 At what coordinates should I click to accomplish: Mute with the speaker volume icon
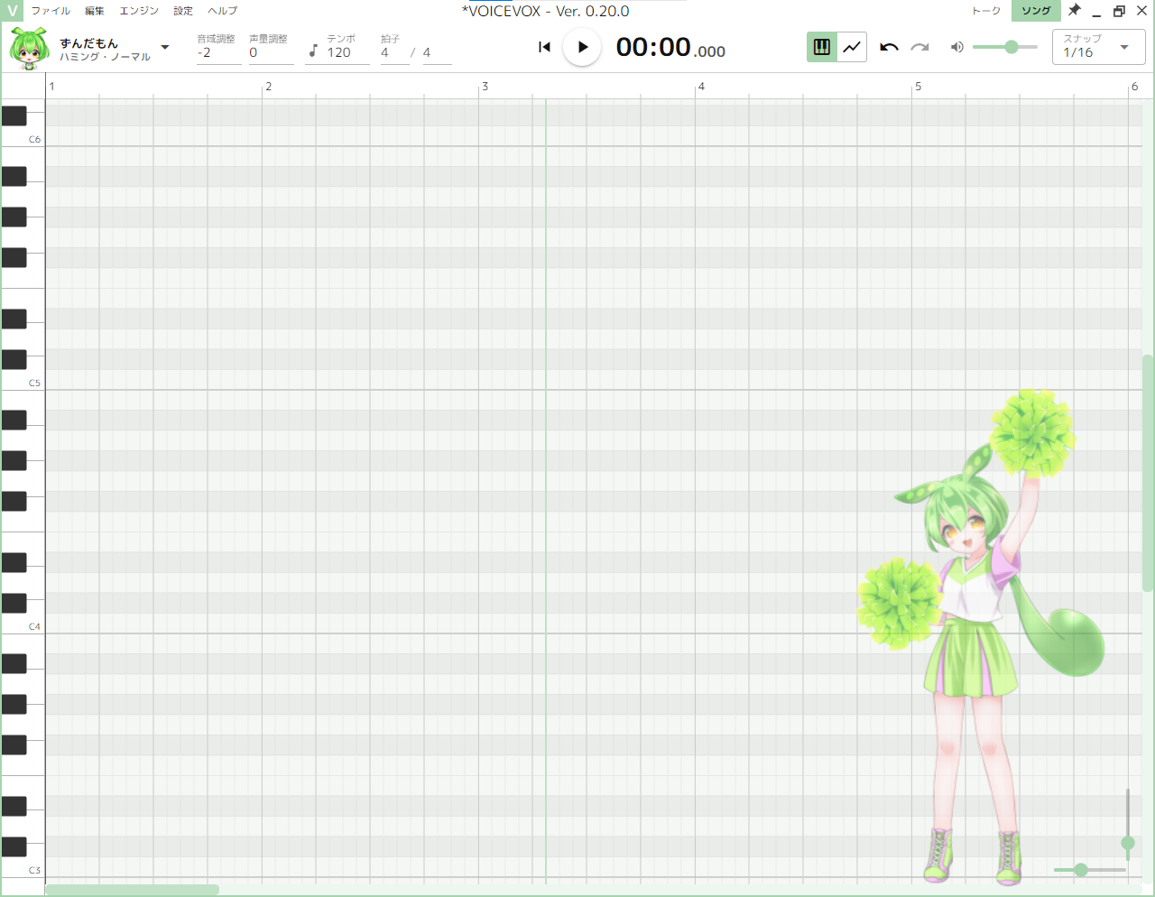point(957,47)
